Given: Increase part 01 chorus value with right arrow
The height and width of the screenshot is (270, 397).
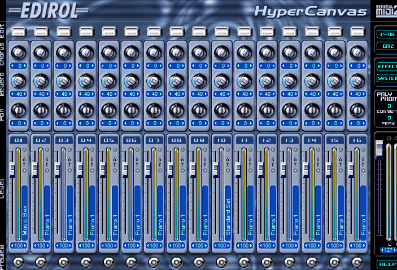Looking at the screenshot, I should pyautogui.click(x=25, y=66).
